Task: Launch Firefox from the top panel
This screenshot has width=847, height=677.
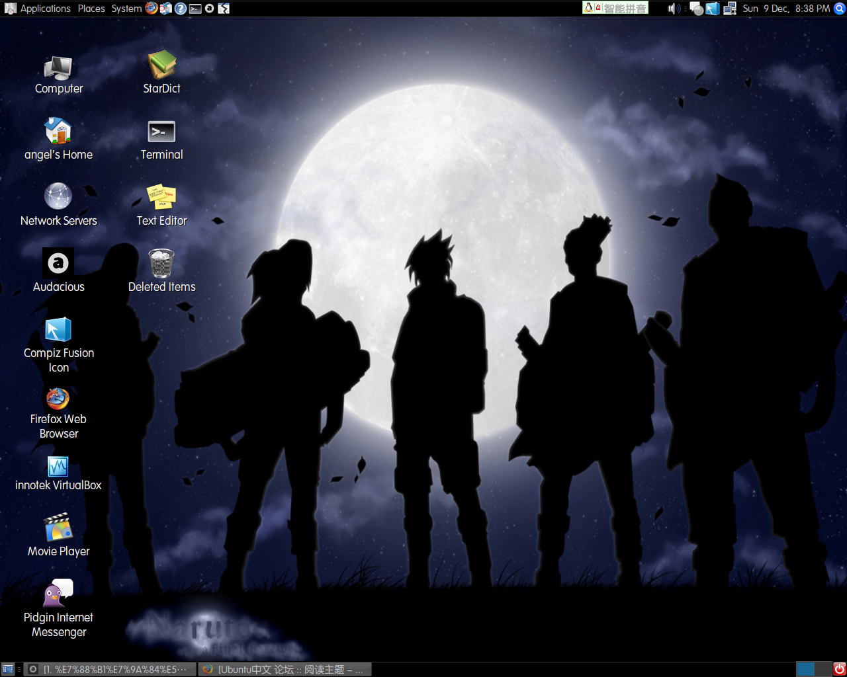Action: click(x=152, y=9)
